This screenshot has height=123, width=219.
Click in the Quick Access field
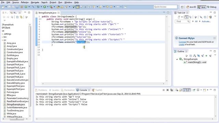(x=165, y=7)
